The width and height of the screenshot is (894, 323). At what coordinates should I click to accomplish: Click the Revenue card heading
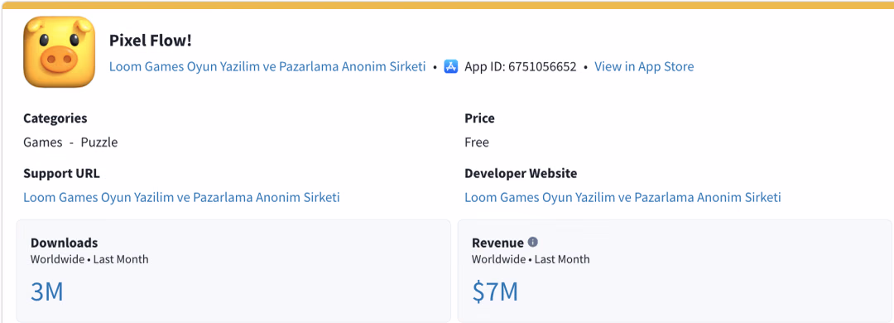point(497,243)
